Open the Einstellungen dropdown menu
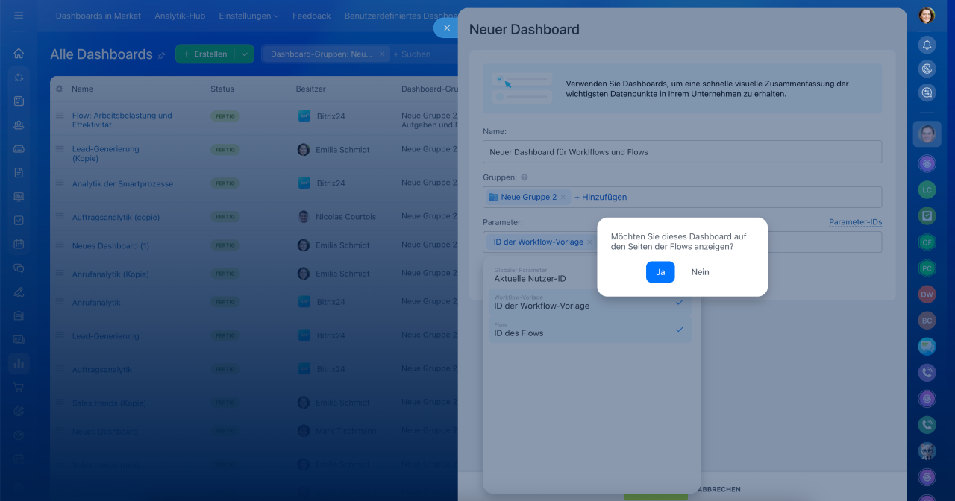955x501 pixels. point(248,16)
